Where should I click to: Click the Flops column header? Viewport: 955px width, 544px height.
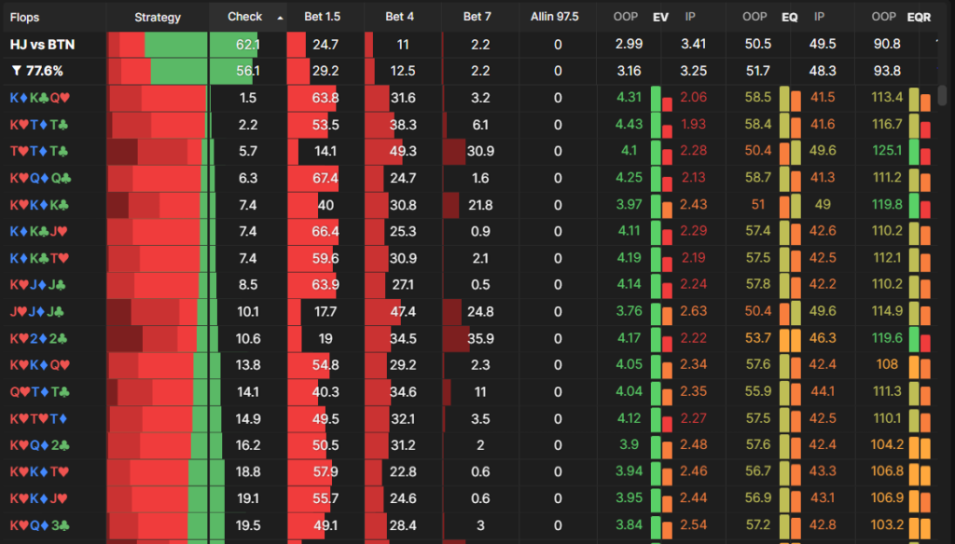point(25,17)
